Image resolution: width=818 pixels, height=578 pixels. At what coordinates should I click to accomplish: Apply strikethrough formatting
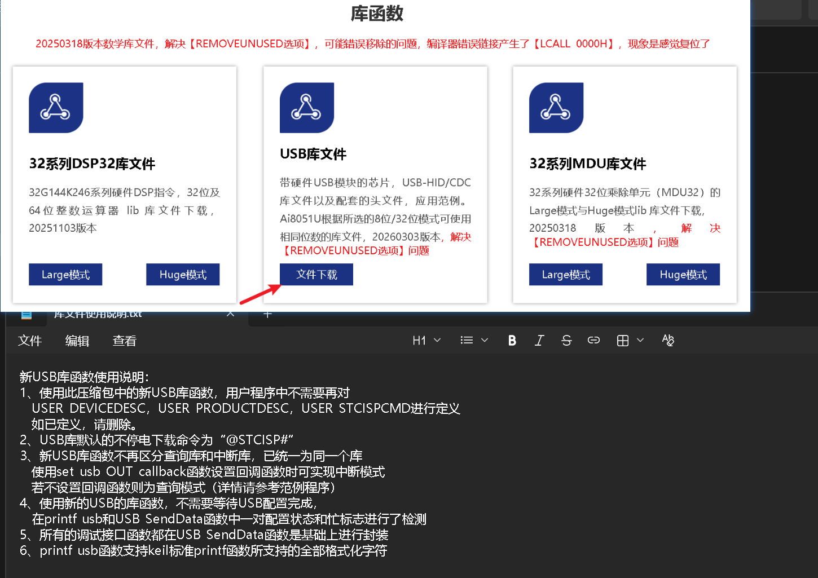566,341
